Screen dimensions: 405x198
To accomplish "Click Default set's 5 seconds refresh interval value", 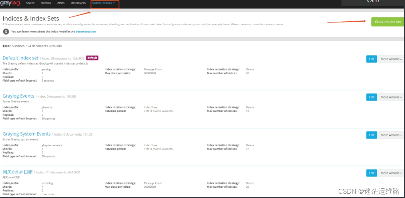I will pos(48,80).
